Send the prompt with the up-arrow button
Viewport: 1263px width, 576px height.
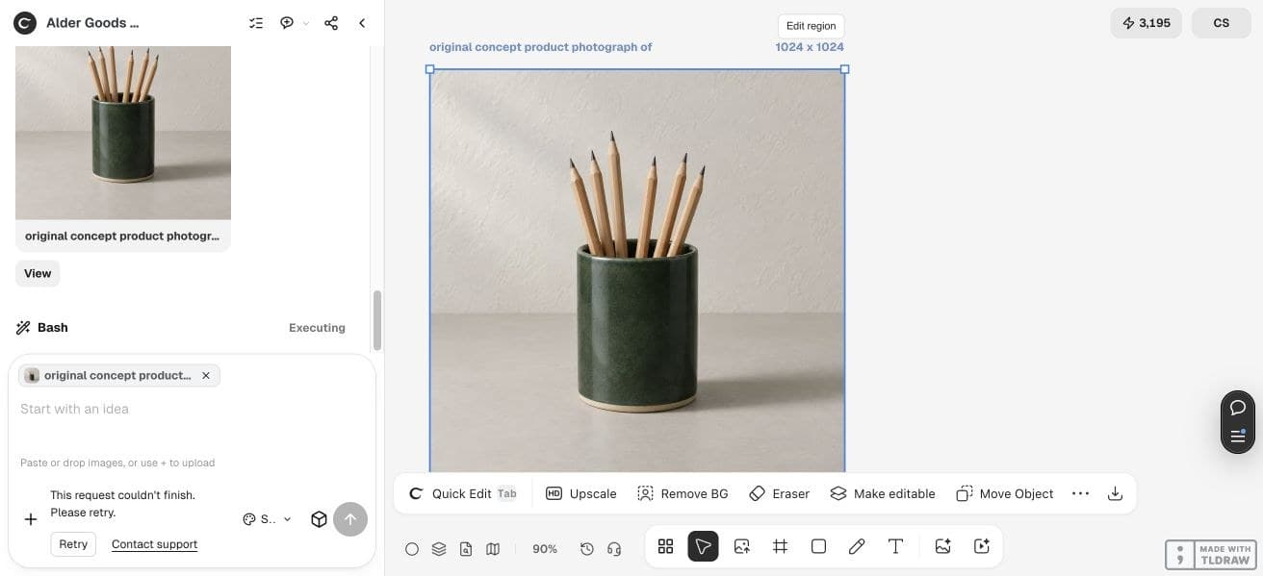[350, 519]
